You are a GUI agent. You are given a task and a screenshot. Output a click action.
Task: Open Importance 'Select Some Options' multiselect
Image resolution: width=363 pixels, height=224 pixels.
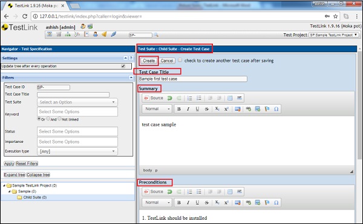pos(77,142)
